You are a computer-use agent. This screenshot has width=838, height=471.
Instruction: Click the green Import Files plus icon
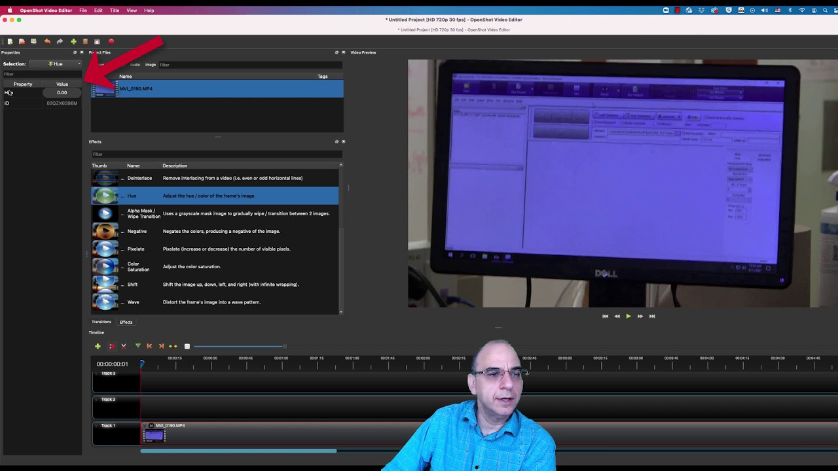pos(73,41)
